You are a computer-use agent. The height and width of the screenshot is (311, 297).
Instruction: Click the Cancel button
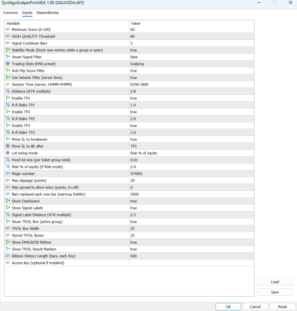pos(255,307)
